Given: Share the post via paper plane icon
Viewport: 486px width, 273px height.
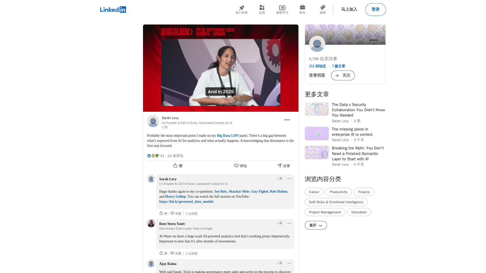Looking at the screenshot, I should (283, 166).
